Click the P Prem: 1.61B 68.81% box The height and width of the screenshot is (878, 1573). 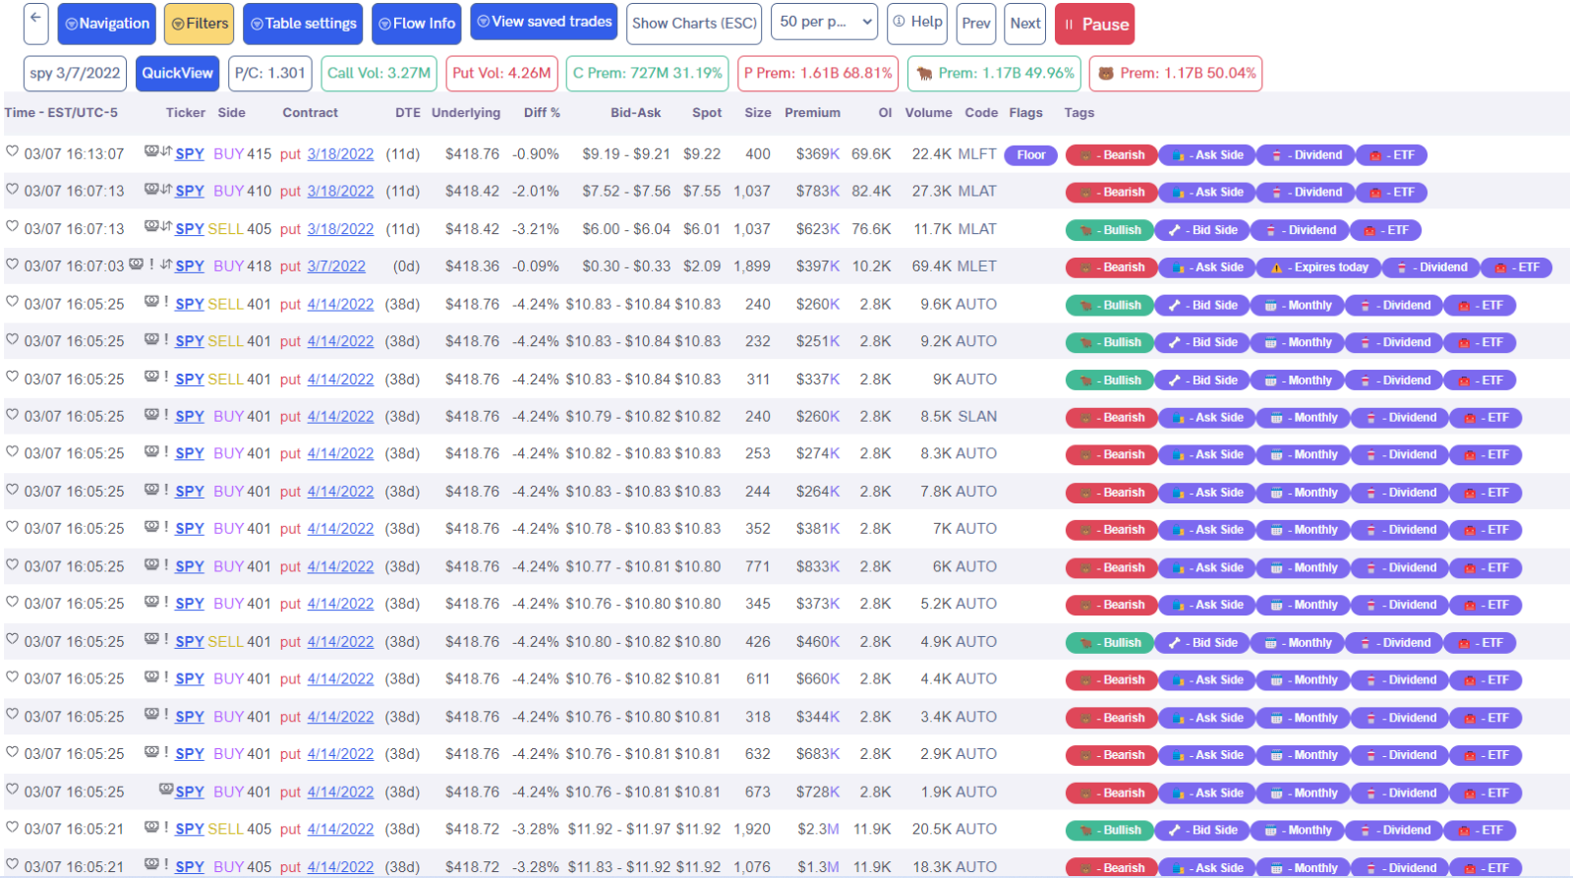tap(818, 73)
